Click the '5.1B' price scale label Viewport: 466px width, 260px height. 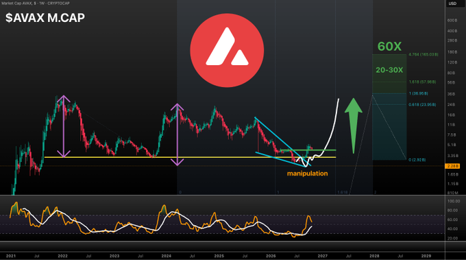pyautogui.click(x=452, y=145)
